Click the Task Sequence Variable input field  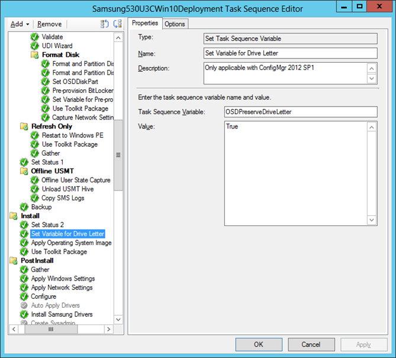point(301,112)
